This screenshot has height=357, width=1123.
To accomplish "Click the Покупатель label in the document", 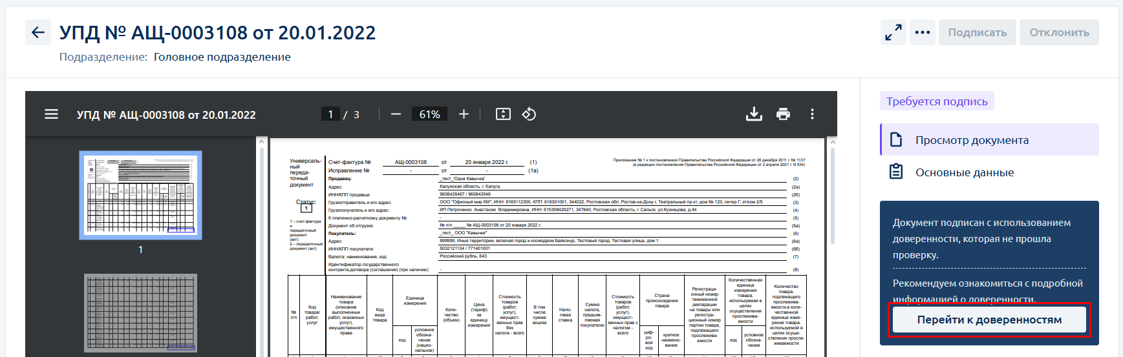I will 342,233.
